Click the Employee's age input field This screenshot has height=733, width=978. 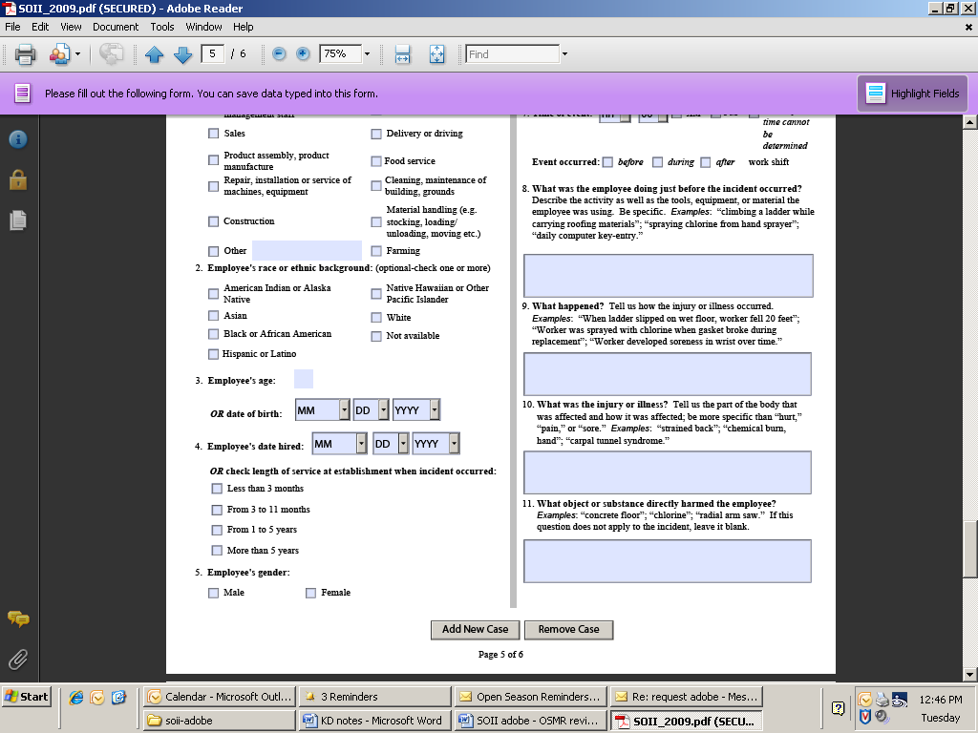(x=303, y=380)
